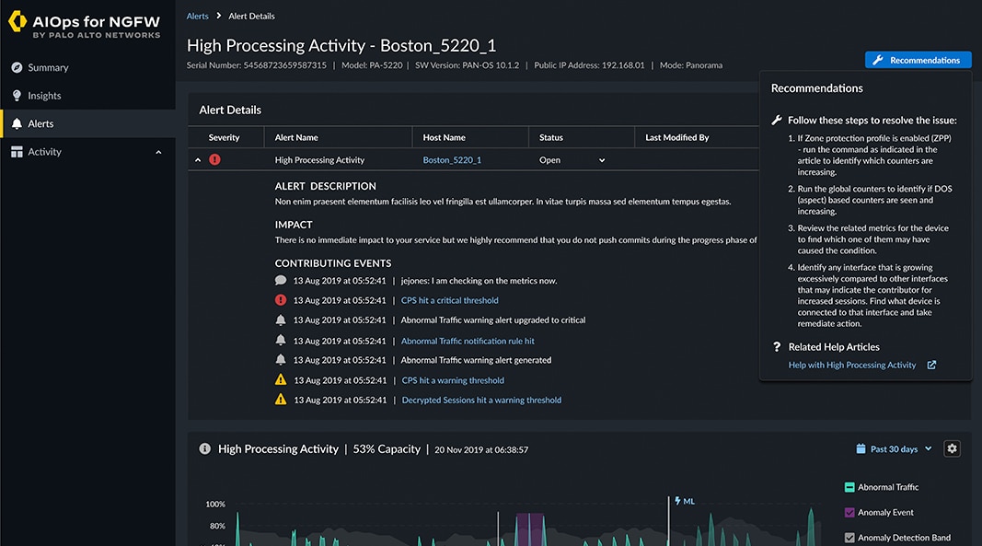Collapse the High Processing Activity alert row
The width and height of the screenshot is (982, 546).
(x=198, y=160)
